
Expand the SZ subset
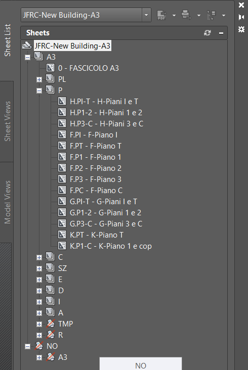pos(39,268)
